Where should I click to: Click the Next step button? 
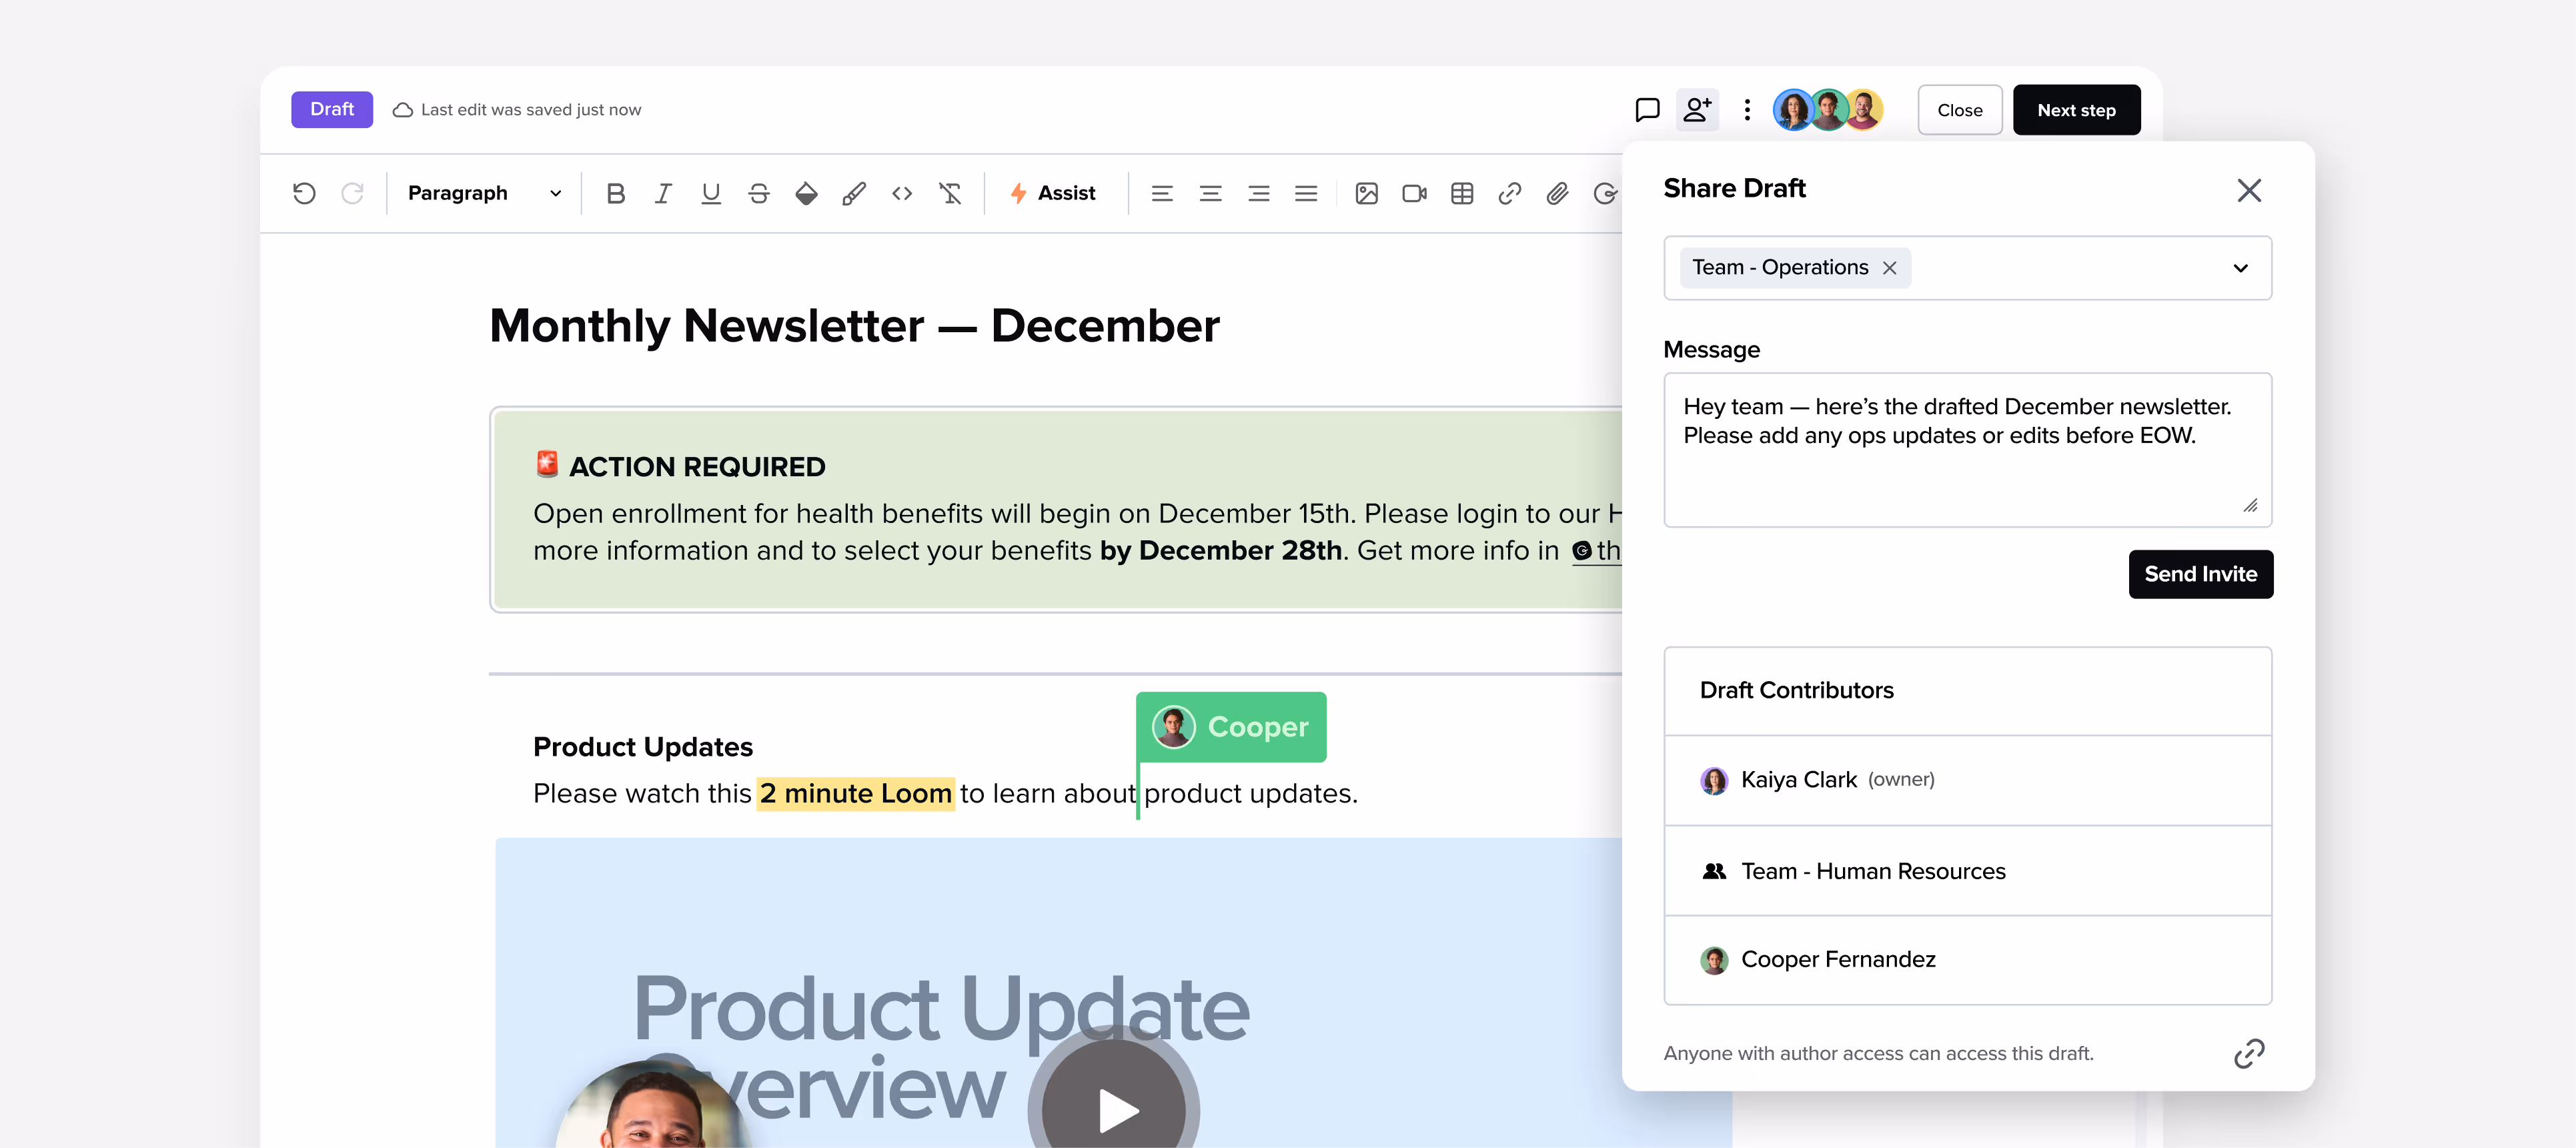2076,110
